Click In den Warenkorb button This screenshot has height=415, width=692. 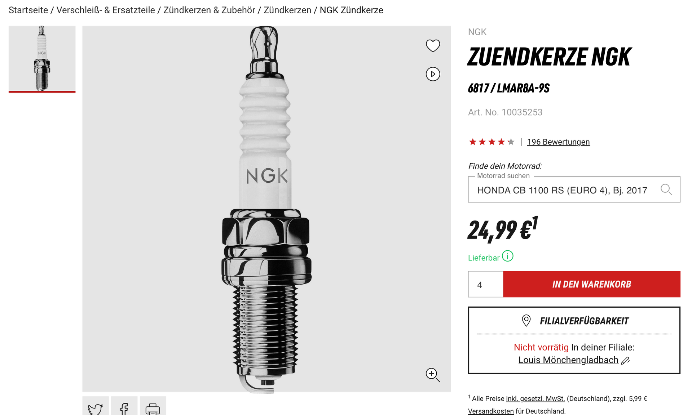pyautogui.click(x=592, y=284)
